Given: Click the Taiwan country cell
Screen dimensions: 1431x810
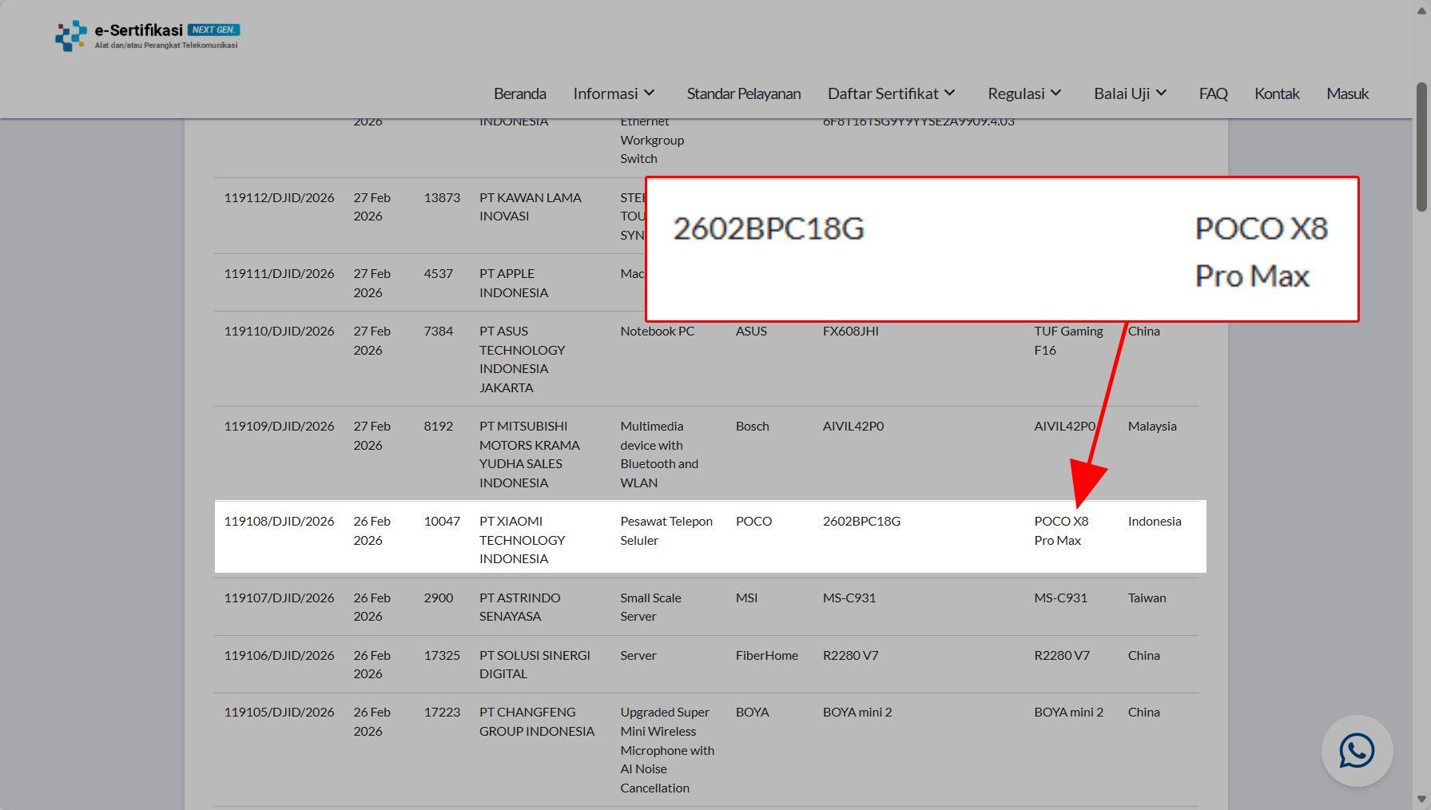Looking at the screenshot, I should (x=1147, y=598).
